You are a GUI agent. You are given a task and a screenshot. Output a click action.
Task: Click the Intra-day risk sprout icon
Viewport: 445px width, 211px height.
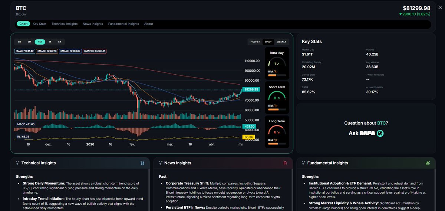[276, 72]
